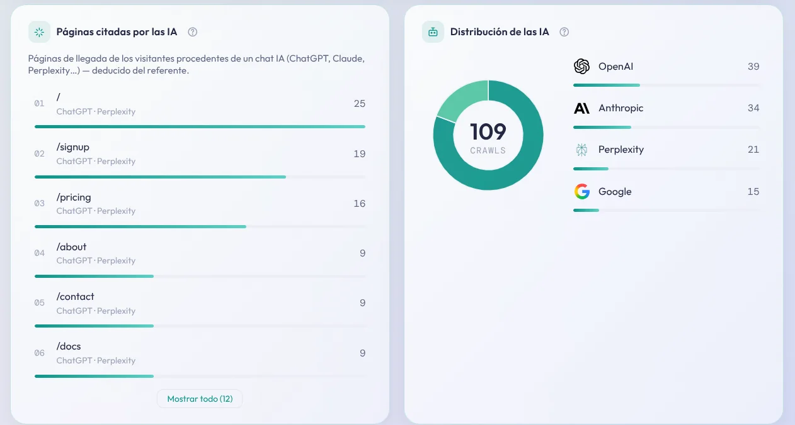Image resolution: width=795 pixels, height=425 pixels.
Task: Click the Perplexity value 21
Action: (753, 150)
